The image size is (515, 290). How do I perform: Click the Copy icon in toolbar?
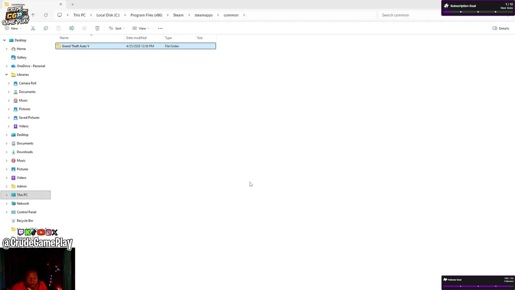46,28
